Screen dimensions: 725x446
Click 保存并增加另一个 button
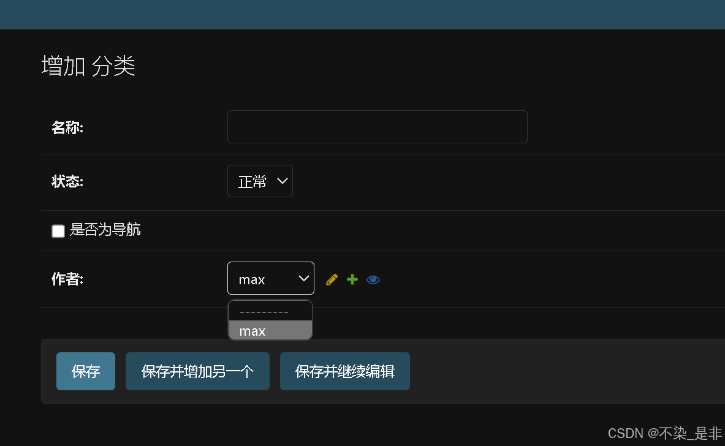(x=197, y=371)
